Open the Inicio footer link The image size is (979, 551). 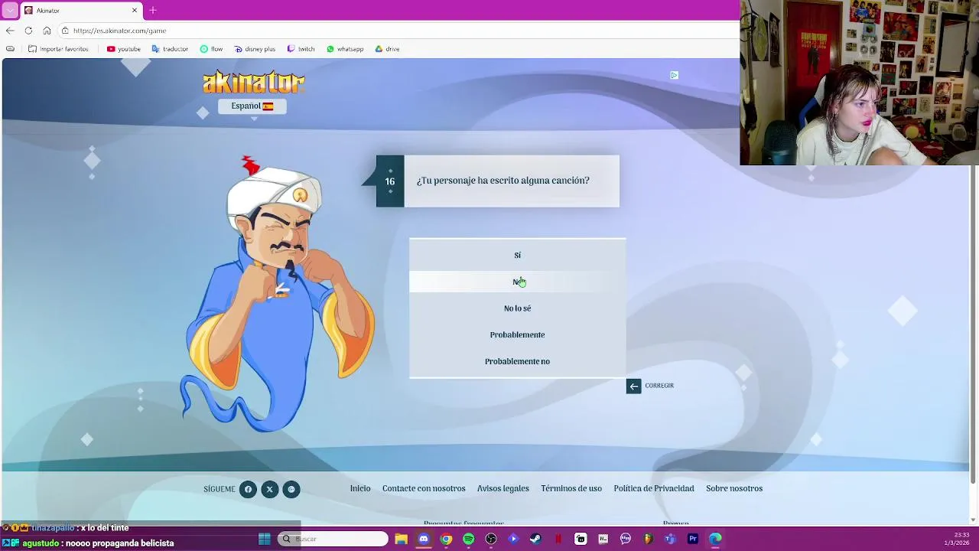[x=360, y=488]
